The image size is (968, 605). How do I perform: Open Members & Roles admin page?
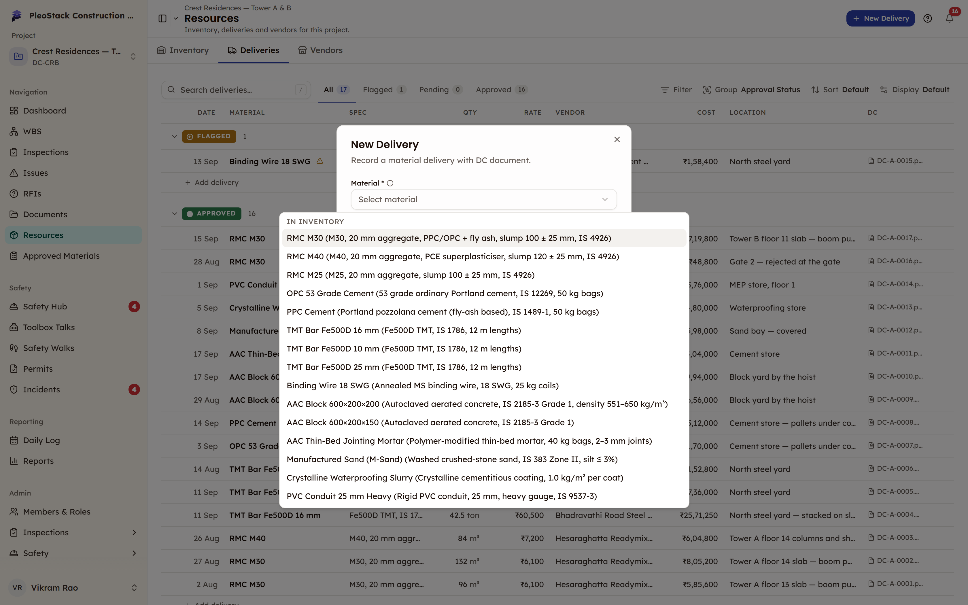click(73, 512)
